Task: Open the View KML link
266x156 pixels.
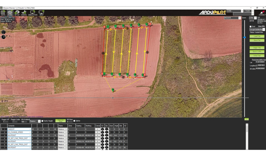Action: [x=261, y=26]
